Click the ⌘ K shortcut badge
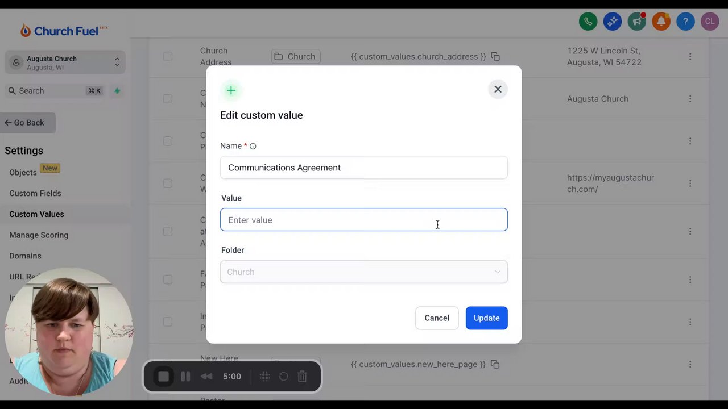The image size is (728, 409). (x=94, y=91)
